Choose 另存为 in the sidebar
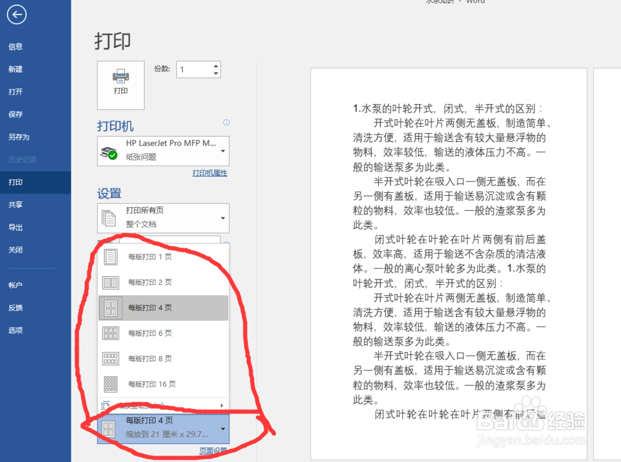The height and width of the screenshot is (462, 621). click(x=19, y=137)
